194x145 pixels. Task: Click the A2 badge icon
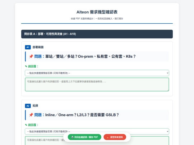pyautogui.click(x=28, y=106)
